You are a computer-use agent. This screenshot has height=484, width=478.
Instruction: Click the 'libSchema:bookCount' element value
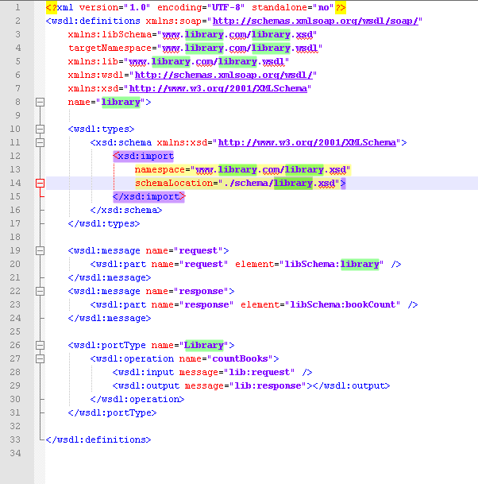(343, 304)
